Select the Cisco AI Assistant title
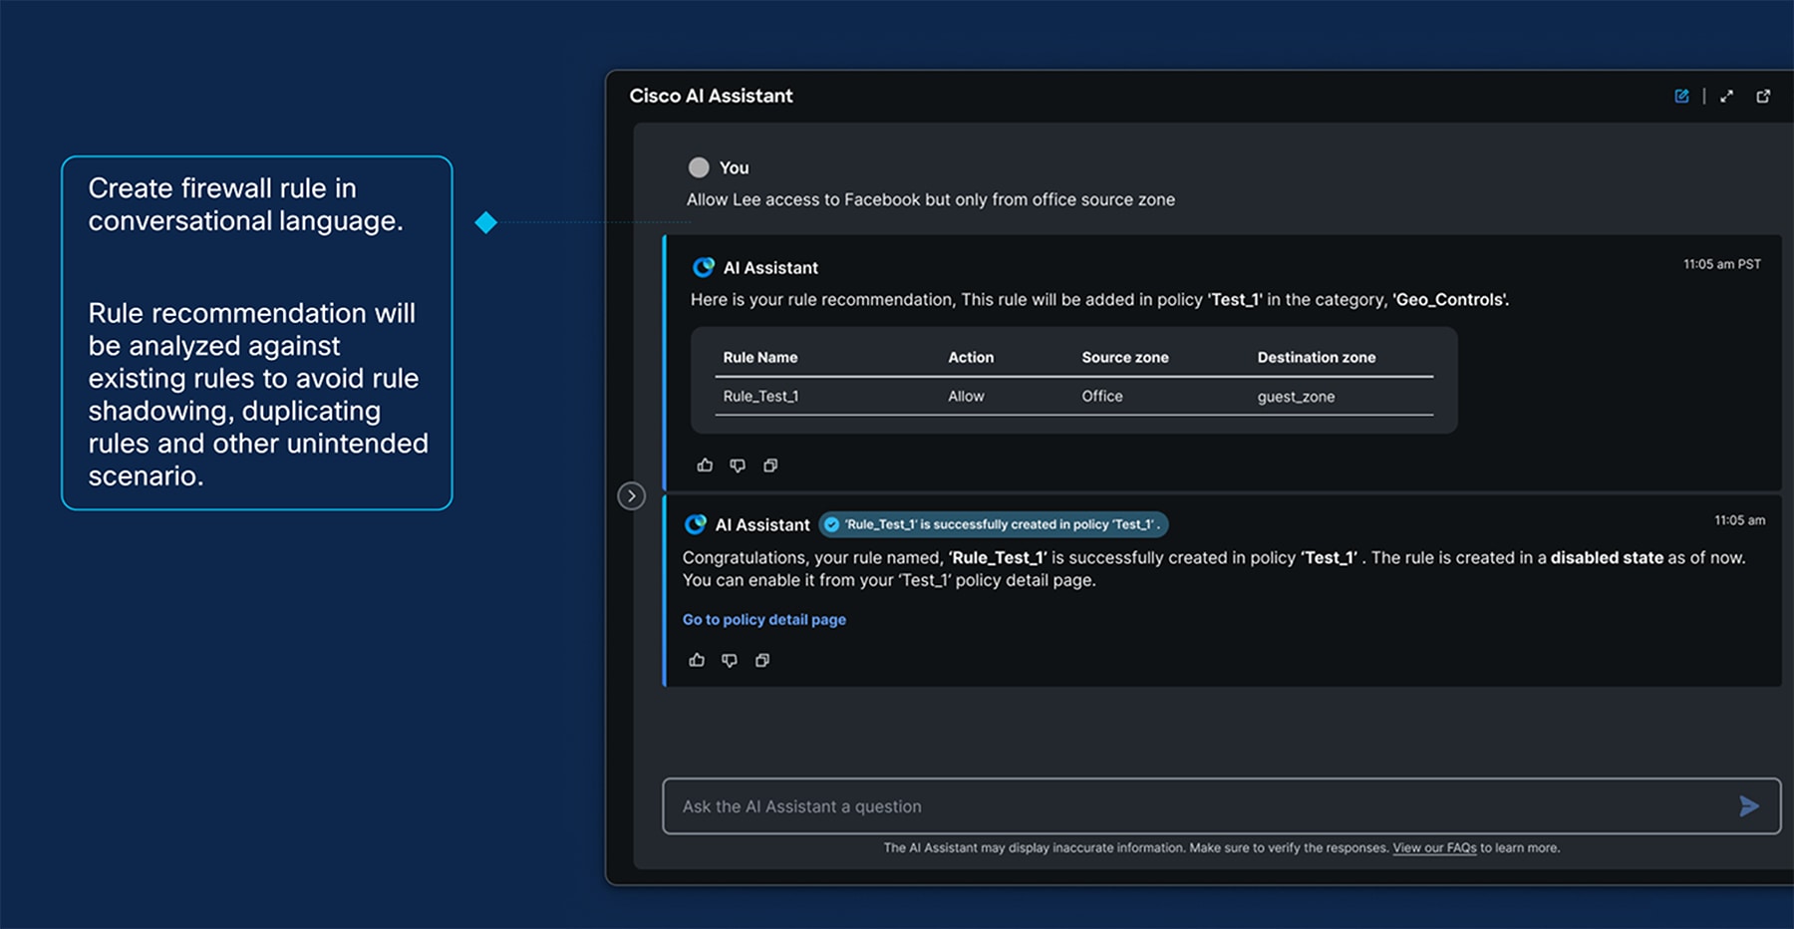Image resolution: width=1794 pixels, height=929 pixels. pos(711,96)
